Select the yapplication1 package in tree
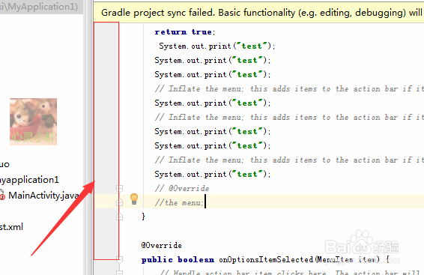 pos(29,180)
